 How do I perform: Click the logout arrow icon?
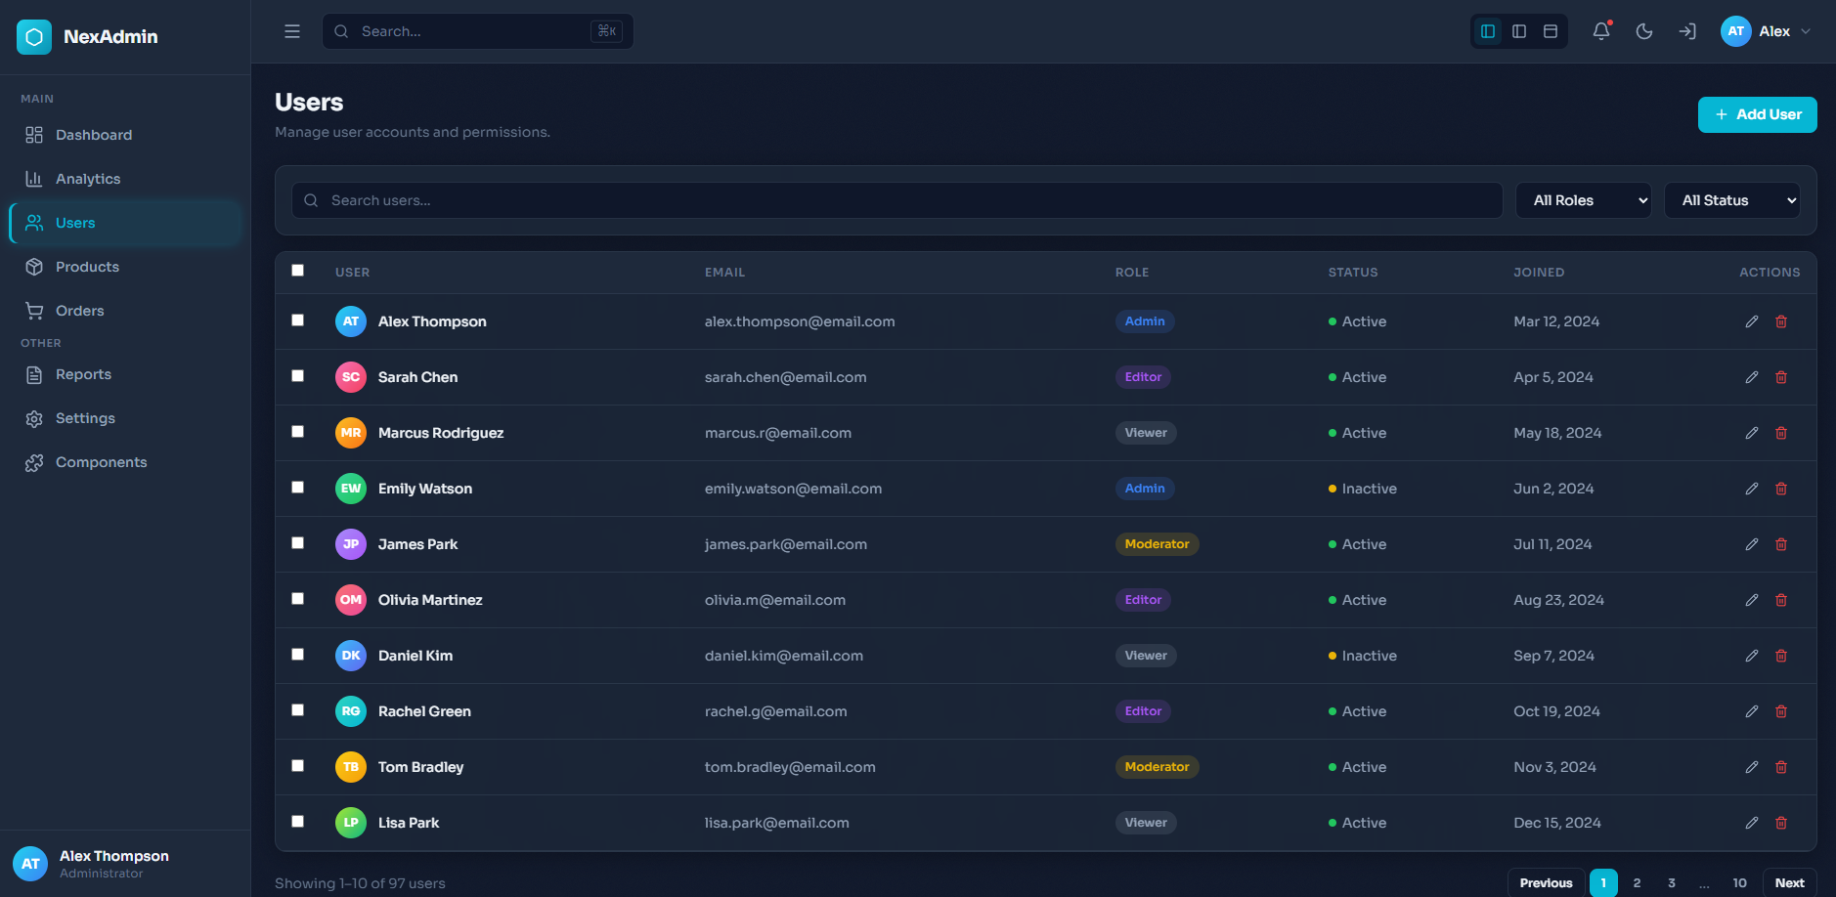pos(1687,31)
